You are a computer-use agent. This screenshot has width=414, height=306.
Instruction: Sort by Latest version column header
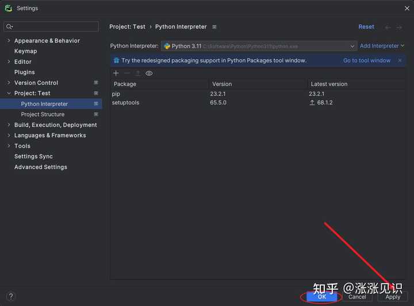[x=356, y=84]
